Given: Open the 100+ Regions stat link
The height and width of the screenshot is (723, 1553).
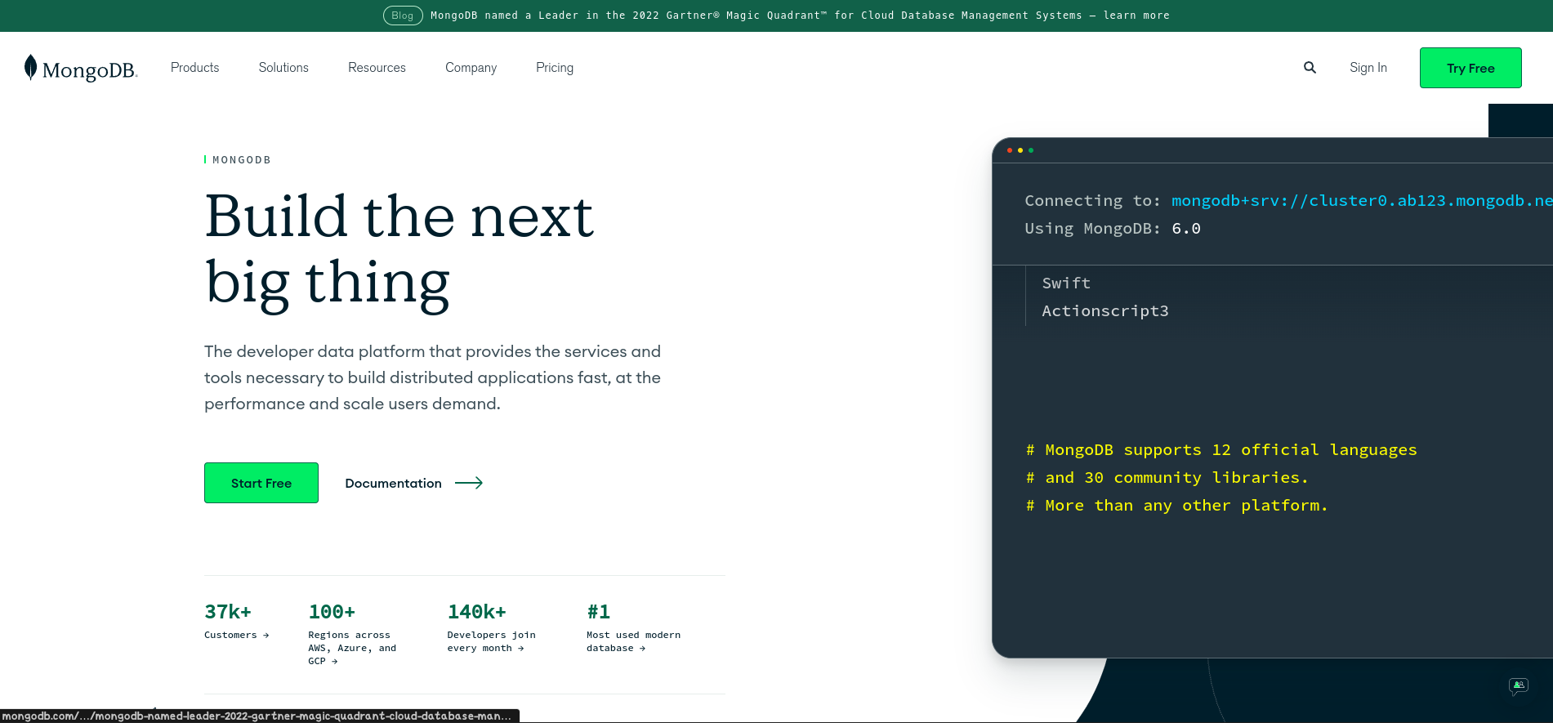Looking at the screenshot, I should [352, 634].
